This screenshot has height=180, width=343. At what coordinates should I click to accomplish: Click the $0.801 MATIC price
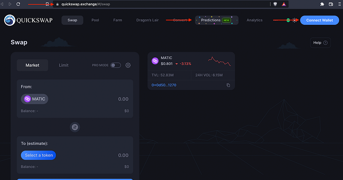click(x=167, y=64)
